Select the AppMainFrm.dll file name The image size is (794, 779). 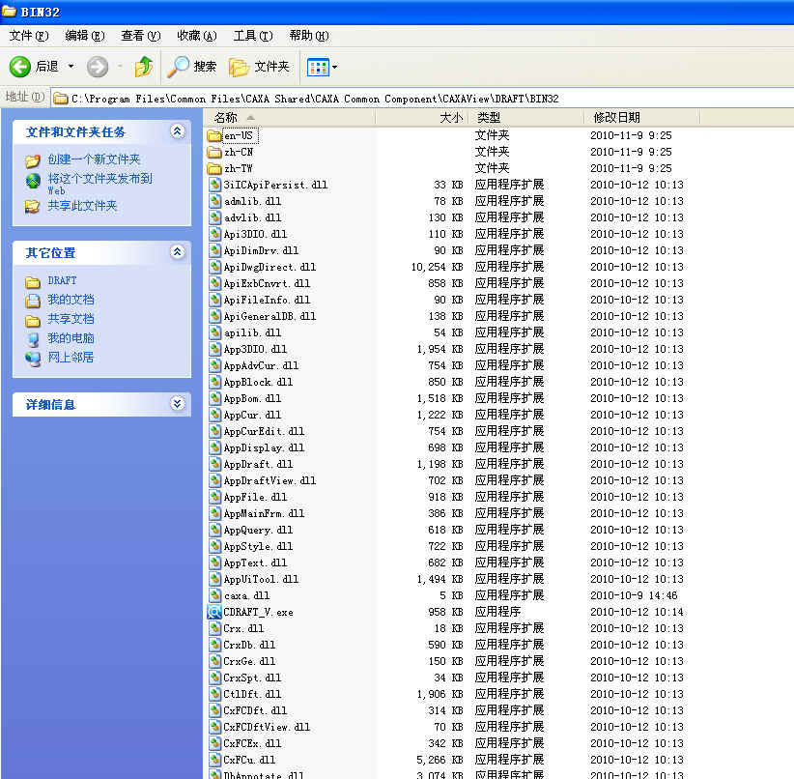tap(265, 513)
